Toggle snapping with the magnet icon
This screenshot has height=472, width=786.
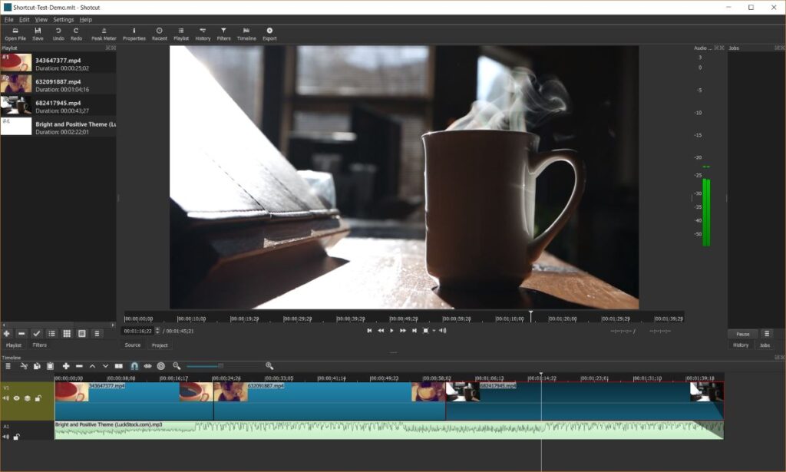(132, 366)
